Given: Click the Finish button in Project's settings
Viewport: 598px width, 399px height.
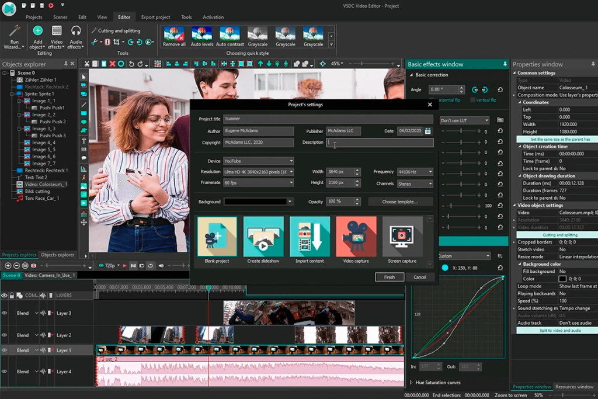Looking at the screenshot, I should [x=390, y=277].
